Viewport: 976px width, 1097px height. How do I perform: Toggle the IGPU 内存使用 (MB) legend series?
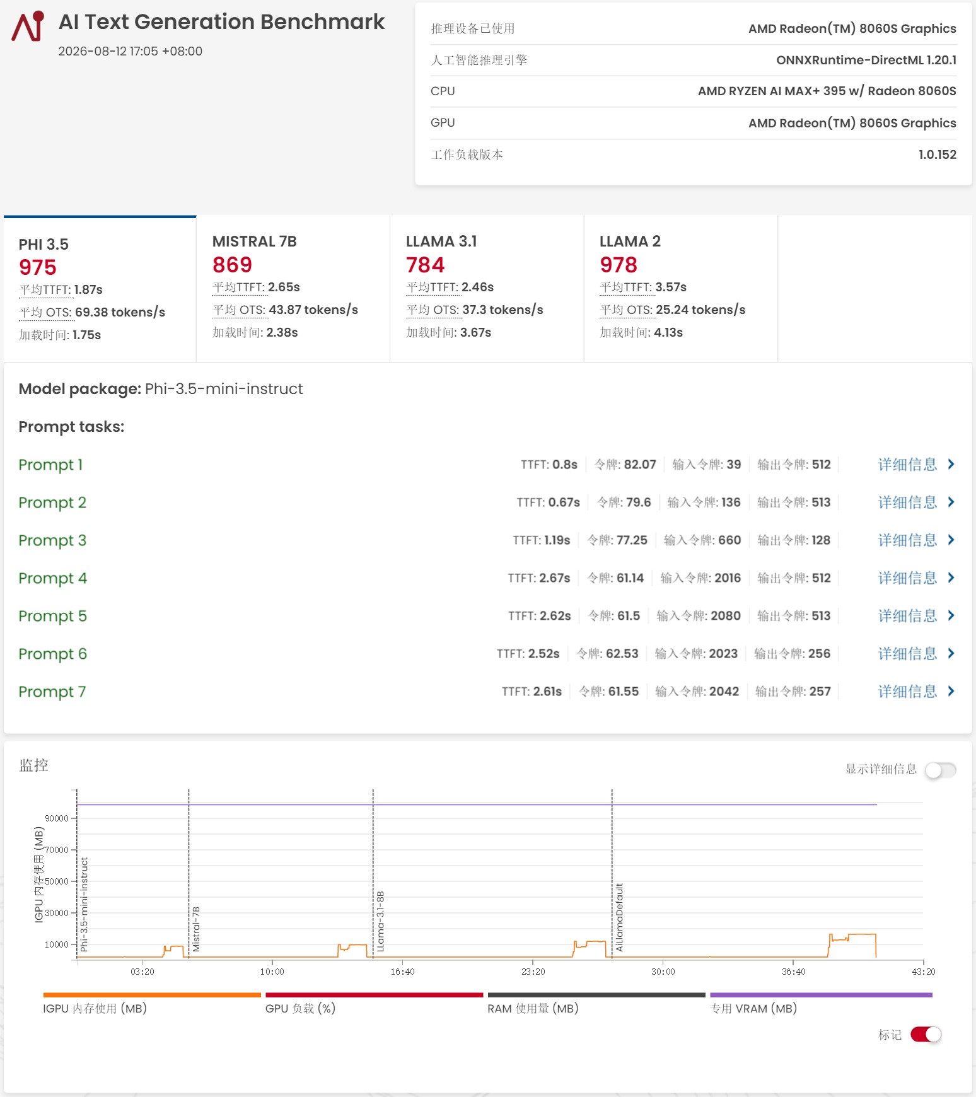point(152,1003)
